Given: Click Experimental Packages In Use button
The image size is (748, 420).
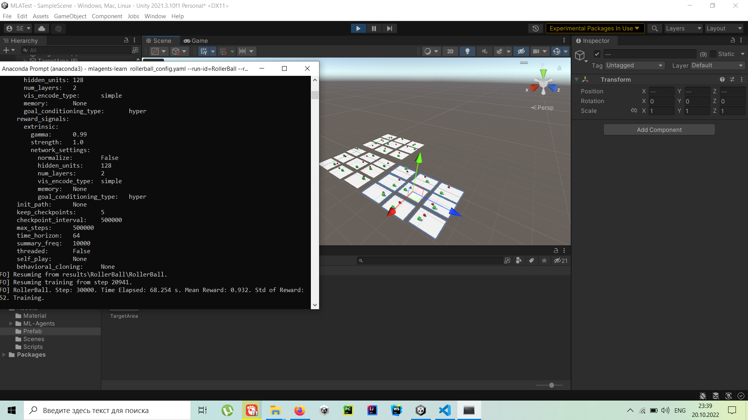Looking at the screenshot, I should click(x=595, y=28).
